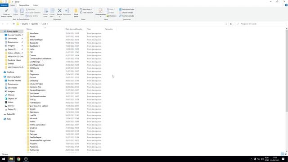Image resolution: width=288 pixels, height=162 pixels.
Task: Open Google Chrome from the taskbar
Action: (x=18, y=159)
